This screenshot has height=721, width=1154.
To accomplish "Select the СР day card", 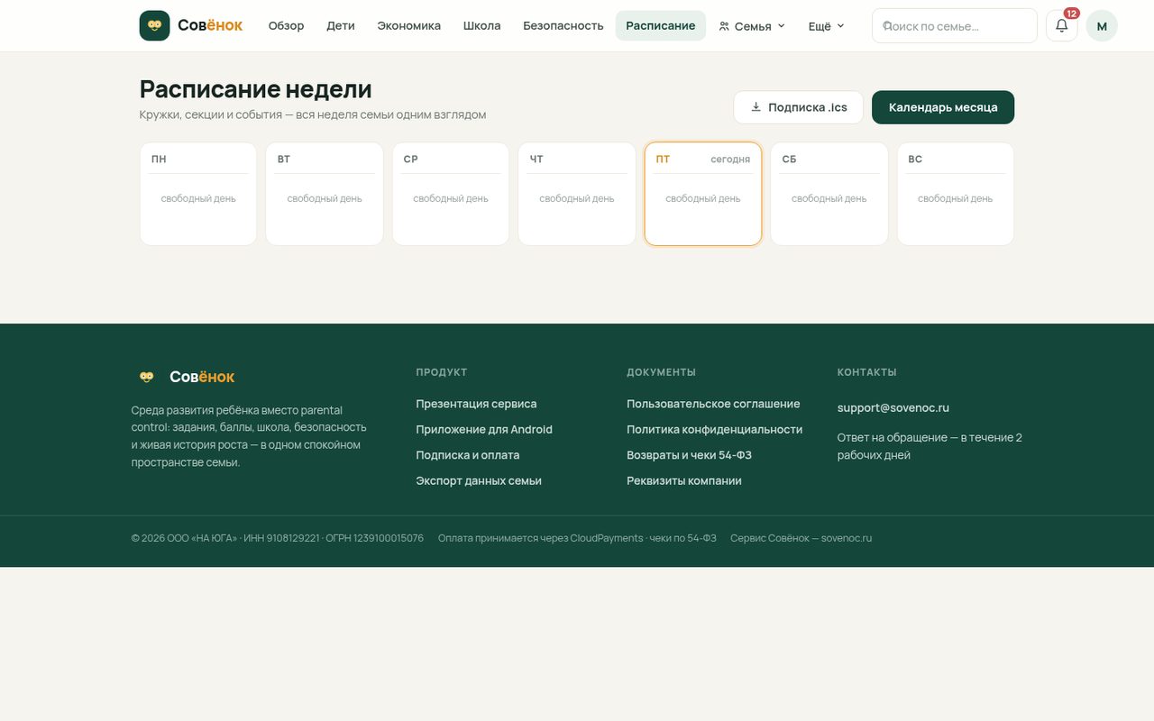I will click(451, 194).
